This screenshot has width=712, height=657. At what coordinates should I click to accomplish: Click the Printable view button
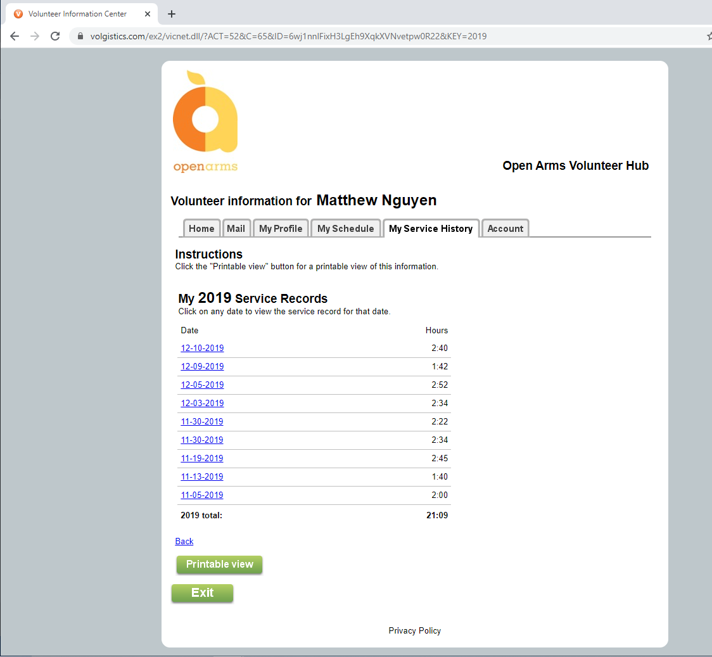[219, 565]
